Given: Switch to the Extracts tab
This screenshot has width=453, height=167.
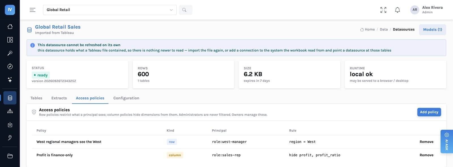Looking at the screenshot, I should point(59,98).
